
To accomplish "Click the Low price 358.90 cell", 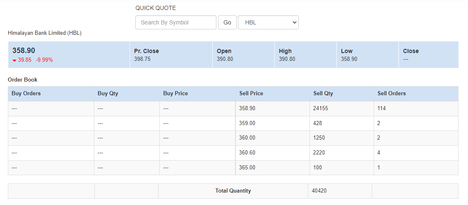I will 349,59.
